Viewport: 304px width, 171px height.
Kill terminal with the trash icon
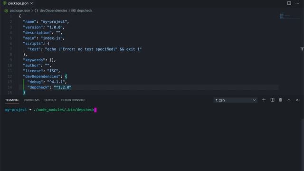pos(280,100)
